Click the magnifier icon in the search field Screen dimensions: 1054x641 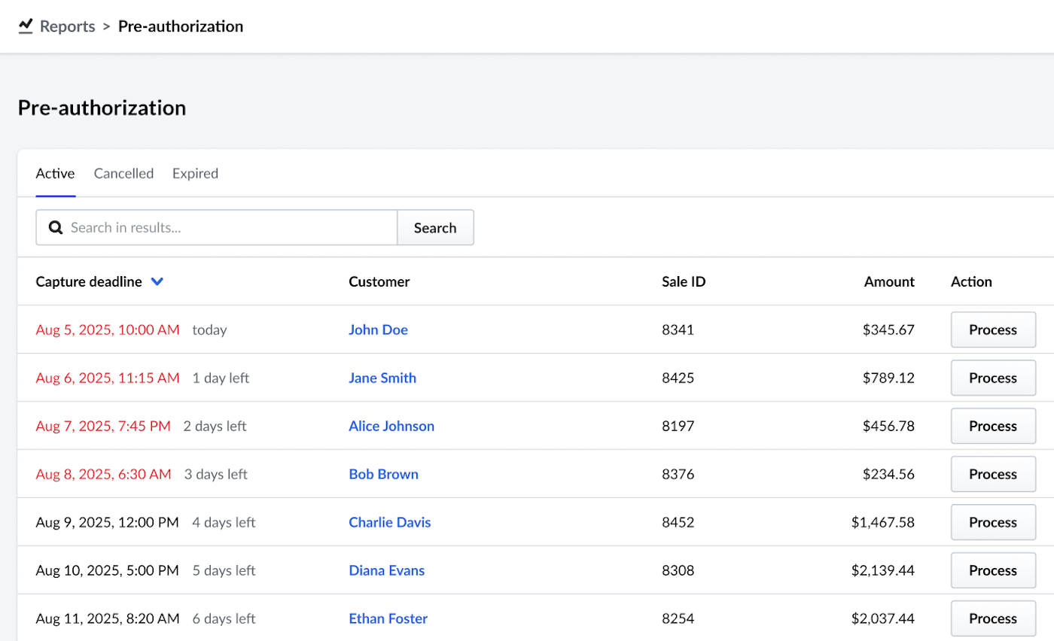[55, 227]
